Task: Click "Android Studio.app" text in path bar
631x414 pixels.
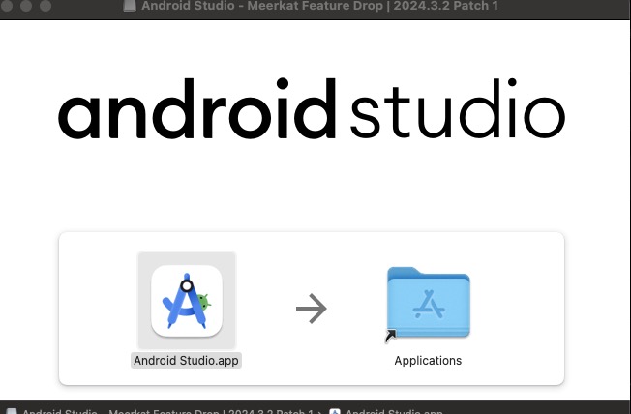Action: coord(393,411)
